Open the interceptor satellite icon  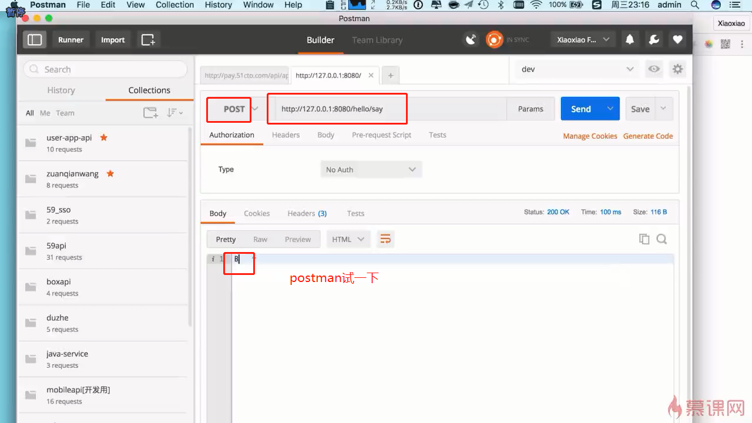[471, 40]
